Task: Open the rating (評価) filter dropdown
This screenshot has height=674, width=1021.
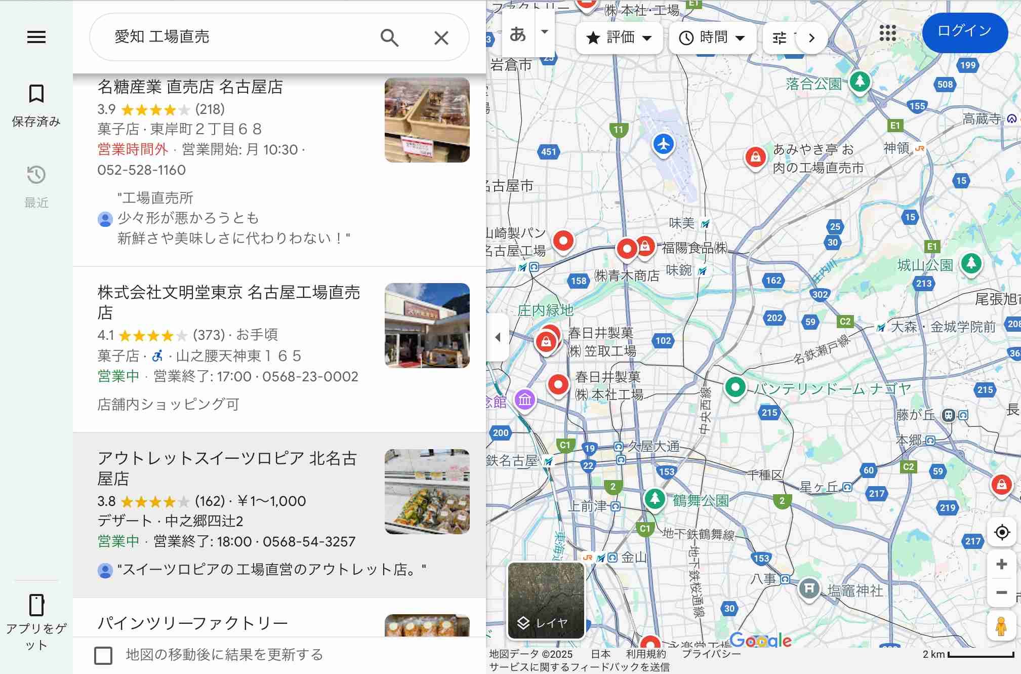Action: click(x=619, y=37)
